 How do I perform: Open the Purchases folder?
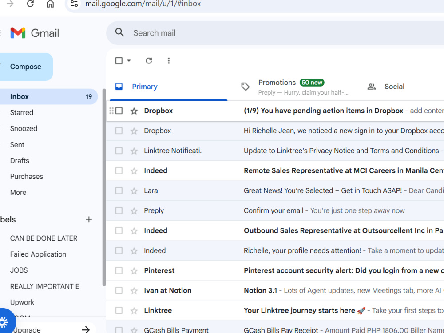pyautogui.click(x=26, y=176)
